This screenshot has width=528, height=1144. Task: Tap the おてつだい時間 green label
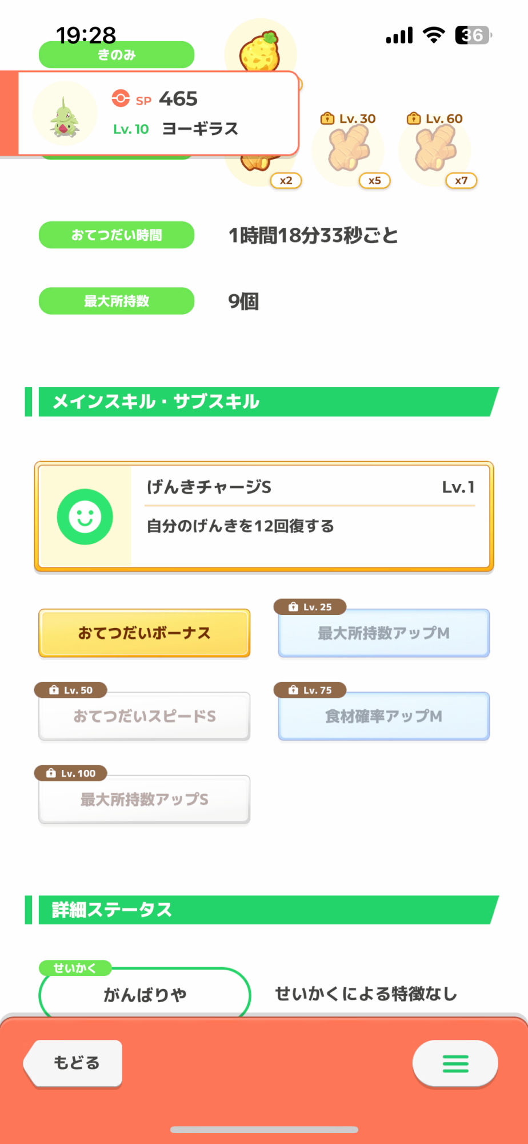117,235
